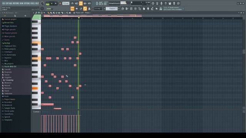
Task: Click the microphone icon in top toolbar
Action: point(161,3)
